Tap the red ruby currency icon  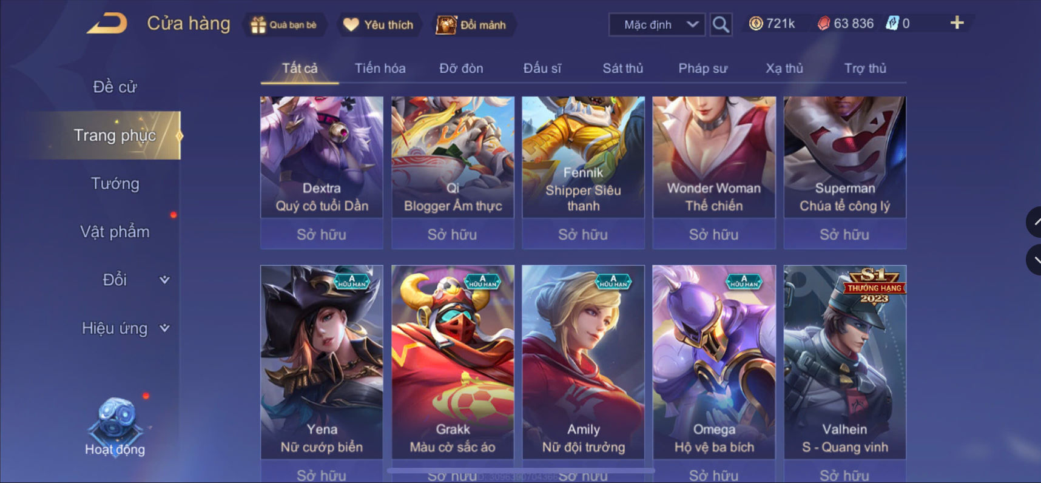pyautogui.click(x=823, y=24)
